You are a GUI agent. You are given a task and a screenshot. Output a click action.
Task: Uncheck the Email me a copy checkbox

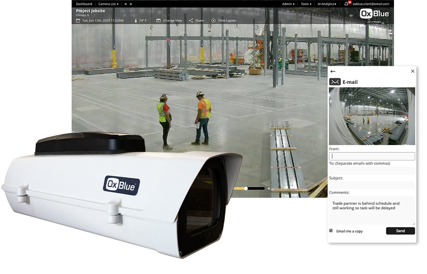click(x=330, y=230)
